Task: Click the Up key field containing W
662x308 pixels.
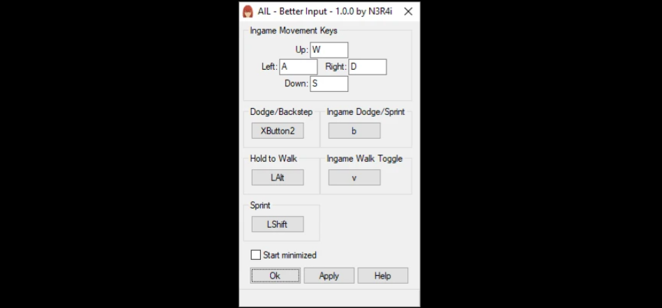Action: click(329, 49)
